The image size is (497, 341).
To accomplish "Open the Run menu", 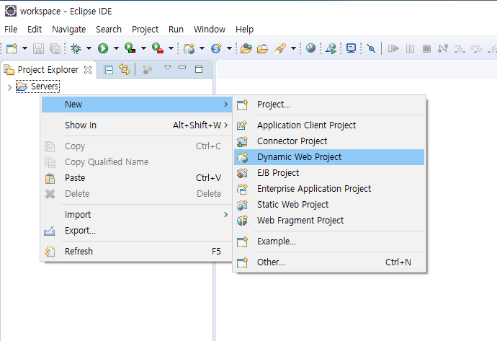I will (x=176, y=29).
